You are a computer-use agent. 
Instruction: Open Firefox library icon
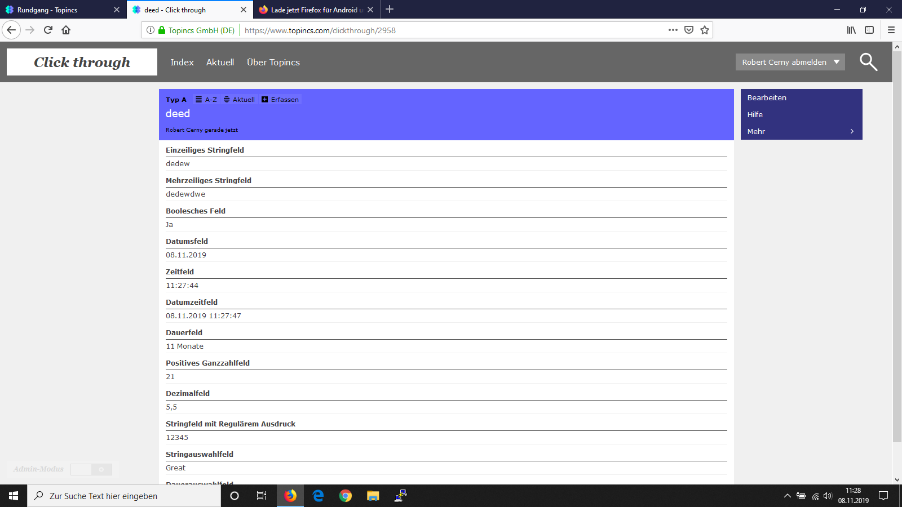[x=851, y=30]
